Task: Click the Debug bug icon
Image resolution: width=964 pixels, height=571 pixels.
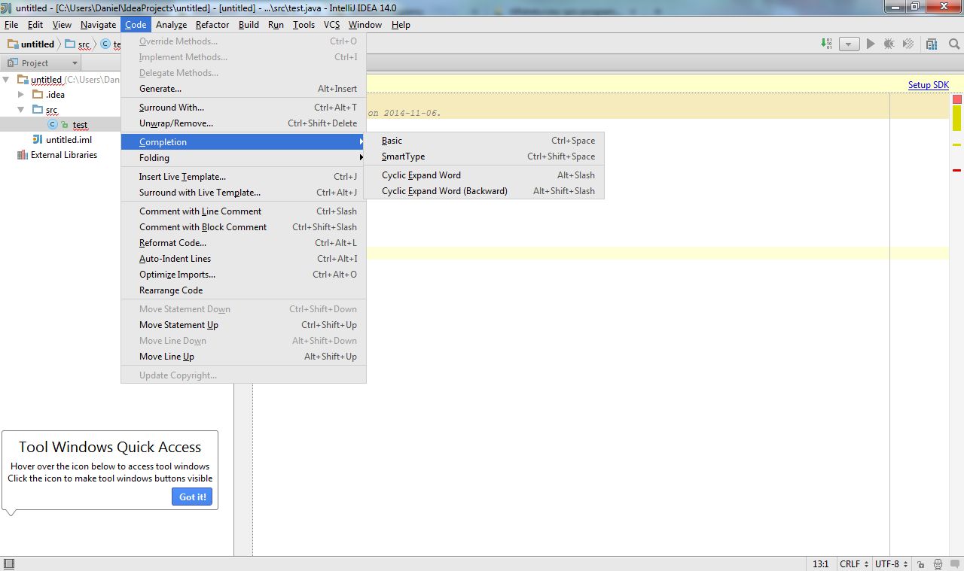Action: [x=889, y=44]
